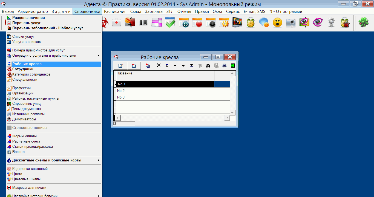Select Сотрудники from the Справочники menu
Image resolution: width=374 pixels, height=197 pixels.
(x=23, y=69)
